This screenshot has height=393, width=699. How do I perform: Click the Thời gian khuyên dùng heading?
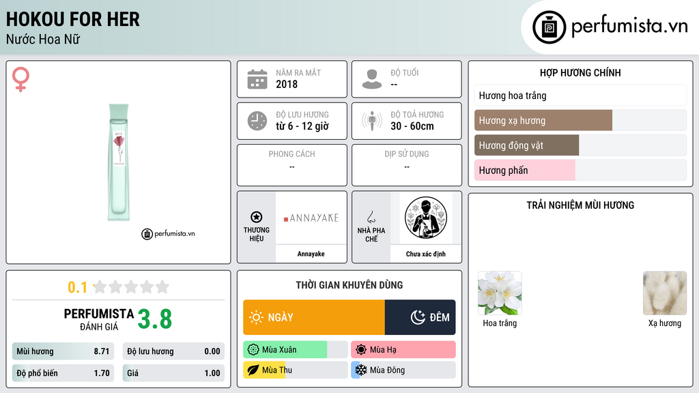349,285
